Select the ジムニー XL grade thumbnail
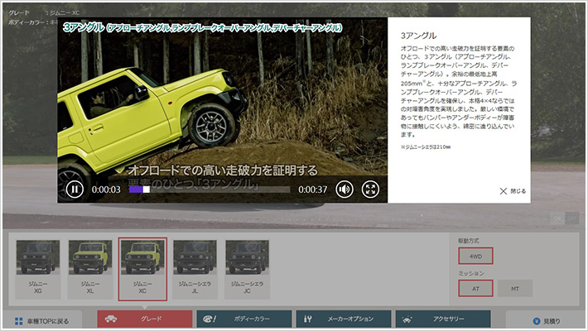Screen dimensions: 588x331 pos(90,269)
